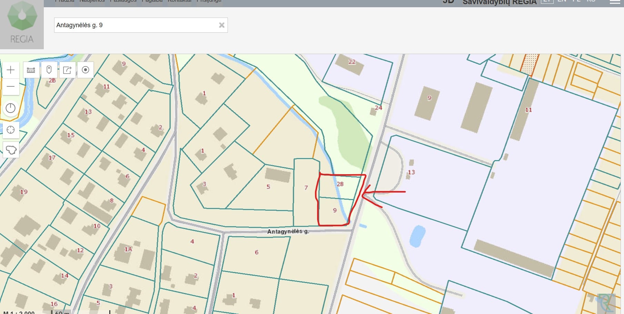Click the Antagynėlės g. 9 search box
This screenshot has height=314, width=624.
coord(134,25)
